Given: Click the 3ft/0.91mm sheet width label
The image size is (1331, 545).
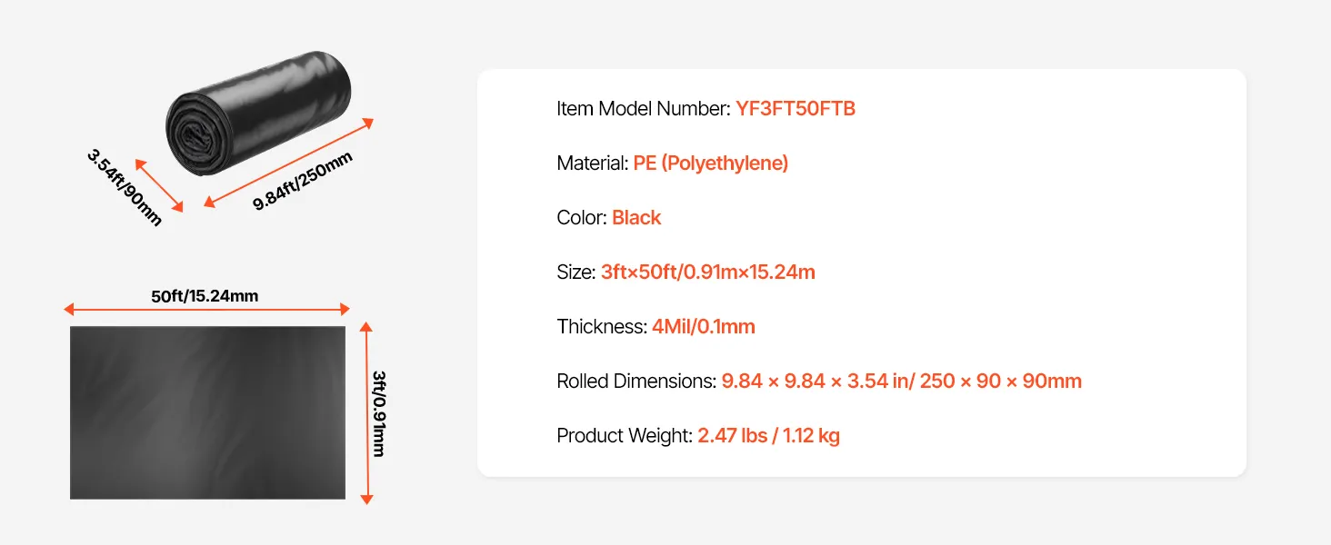Looking at the screenshot, I should 379,413.
